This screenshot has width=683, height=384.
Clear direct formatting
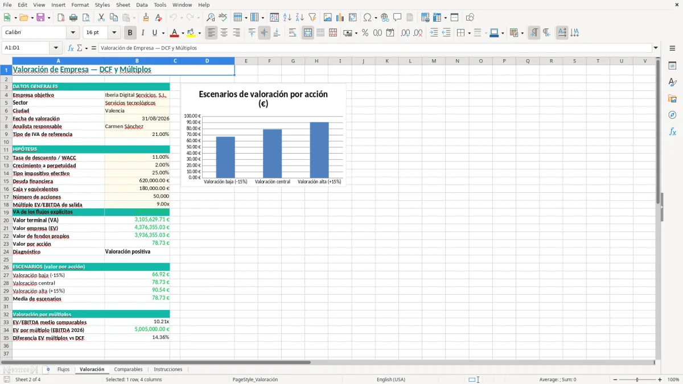[x=158, y=18]
